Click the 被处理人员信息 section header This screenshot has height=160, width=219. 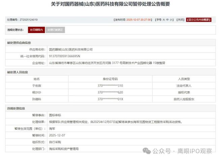(18, 72)
